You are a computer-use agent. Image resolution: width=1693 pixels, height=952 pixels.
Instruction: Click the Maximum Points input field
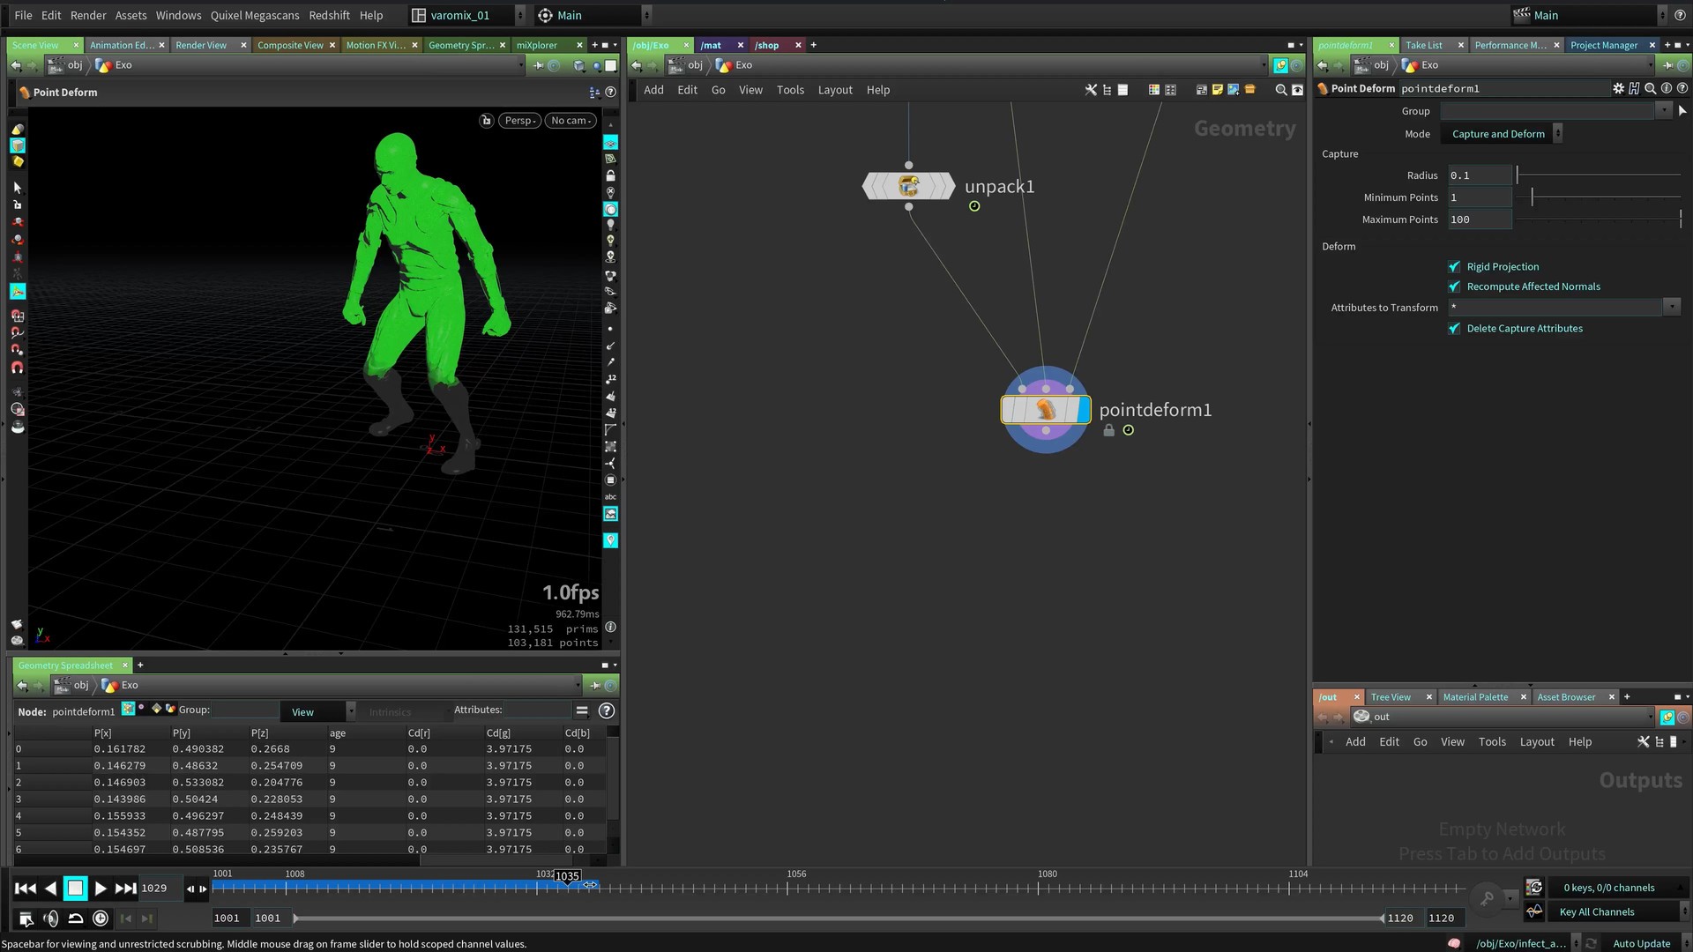1479,219
